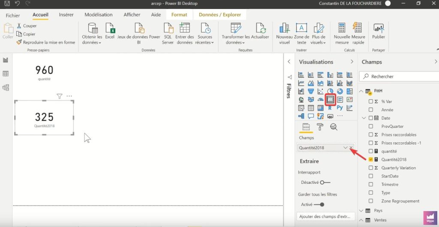Select the Multi-row card visualization
This screenshot has width=439, height=227.
pos(340,100)
